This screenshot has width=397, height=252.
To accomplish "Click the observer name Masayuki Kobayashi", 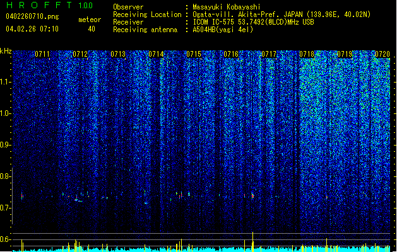I will pyautogui.click(x=227, y=7).
